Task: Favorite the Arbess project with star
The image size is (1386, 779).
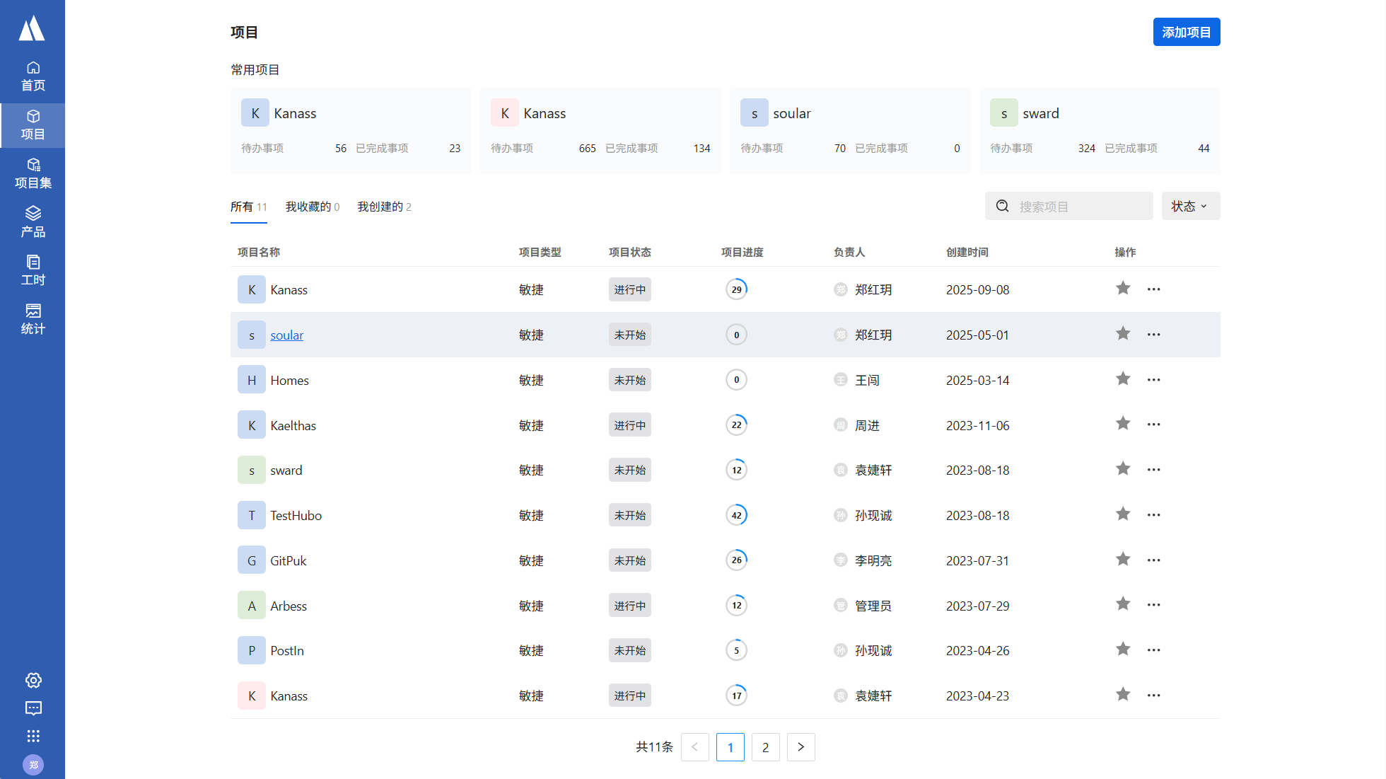Action: pos(1123,604)
